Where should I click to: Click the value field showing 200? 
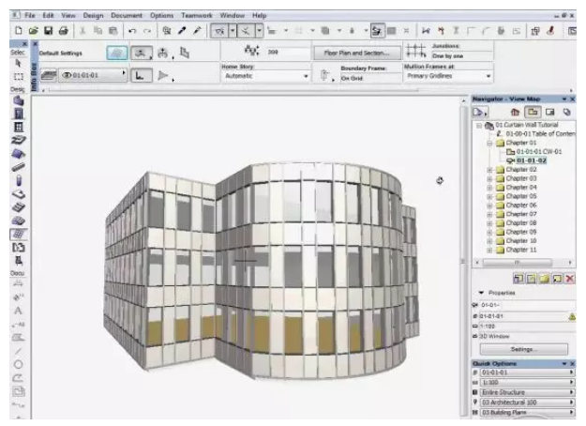pyautogui.click(x=286, y=52)
